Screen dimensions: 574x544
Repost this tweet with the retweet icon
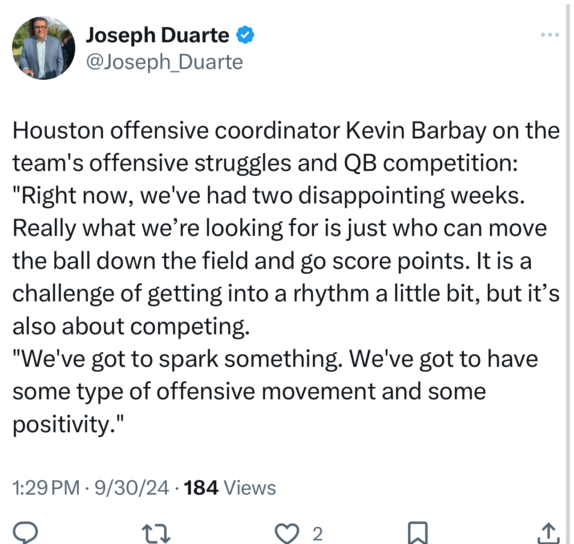156,533
